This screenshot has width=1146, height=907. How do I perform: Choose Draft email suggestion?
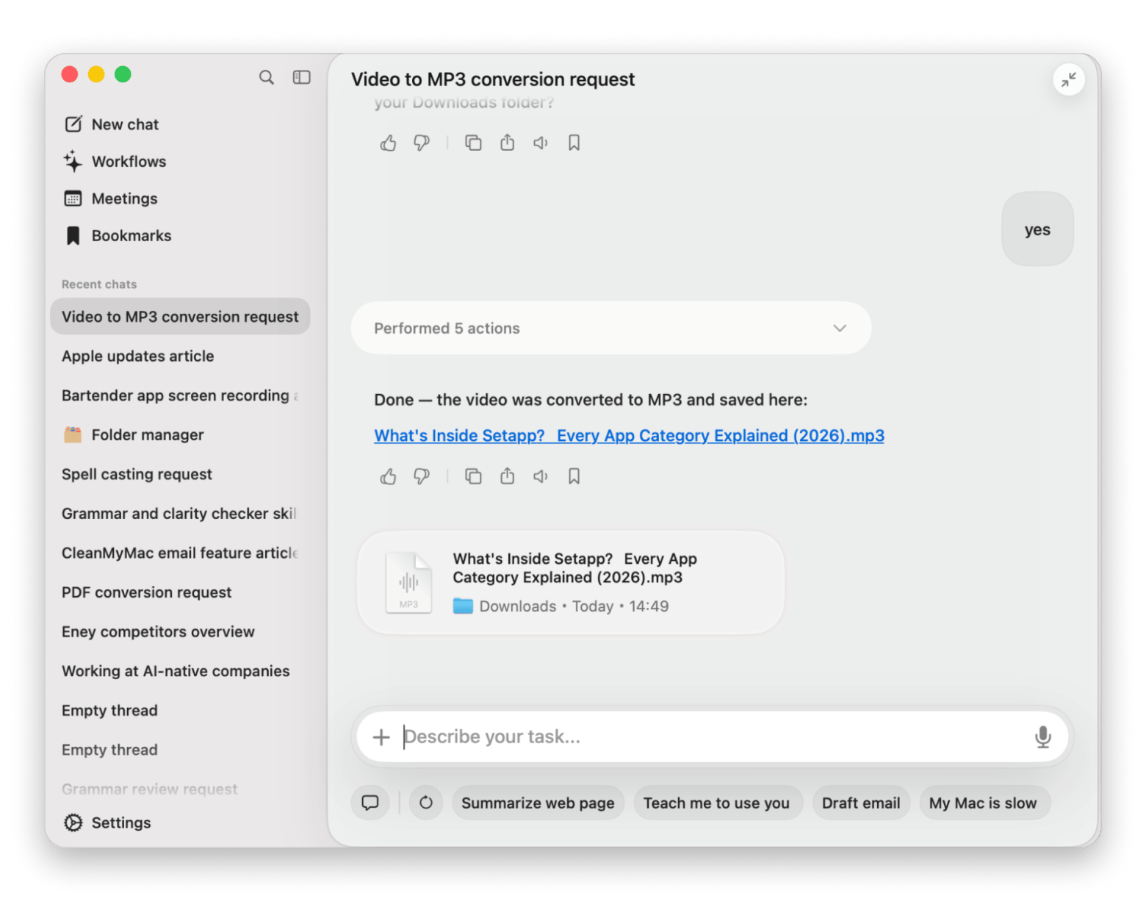(x=861, y=803)
